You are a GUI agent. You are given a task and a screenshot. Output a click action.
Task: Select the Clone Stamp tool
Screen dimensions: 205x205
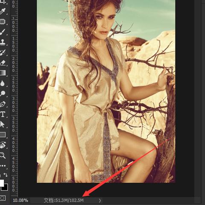coord(3,42)
